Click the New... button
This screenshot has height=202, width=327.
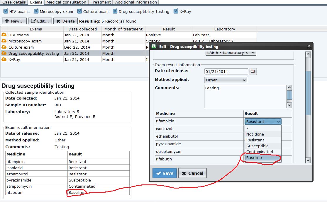[14, 21]
